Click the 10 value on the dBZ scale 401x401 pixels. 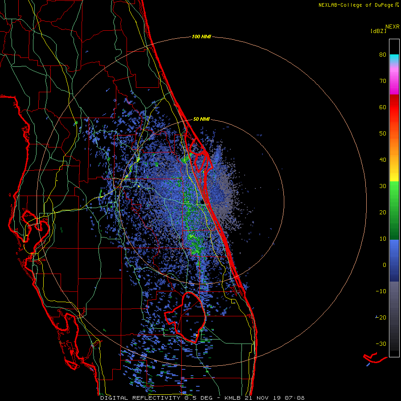point(383,239)
